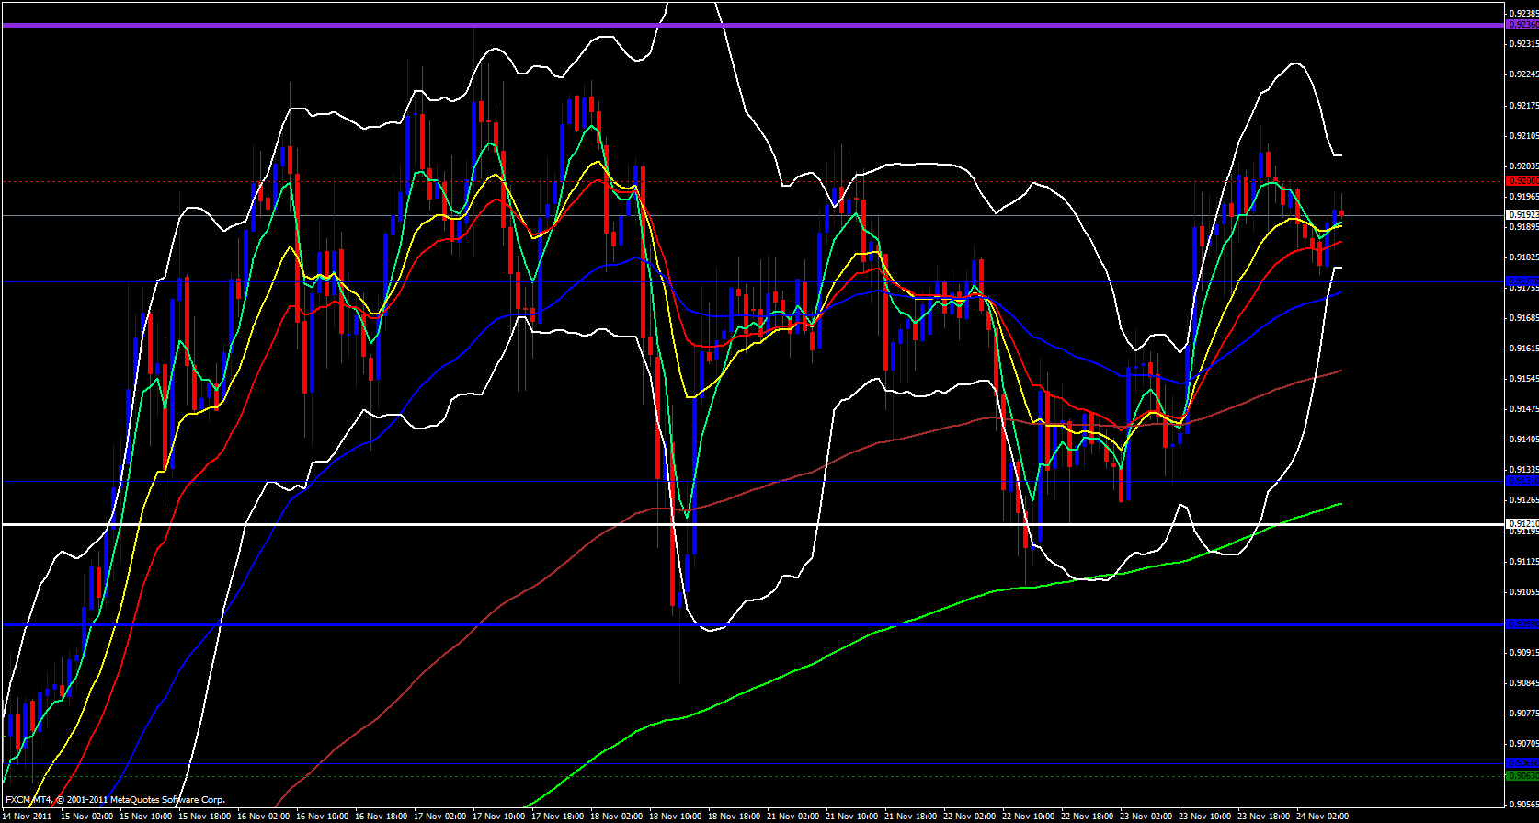Select the 21 Nov 18:00 time label
Image resolution: width=1539 pixels, height=823 pixels.
[x=910, y=817]
